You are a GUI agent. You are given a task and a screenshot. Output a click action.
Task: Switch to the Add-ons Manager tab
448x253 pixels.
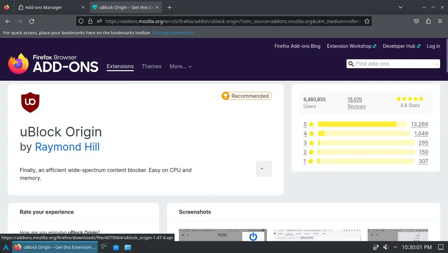51,7
